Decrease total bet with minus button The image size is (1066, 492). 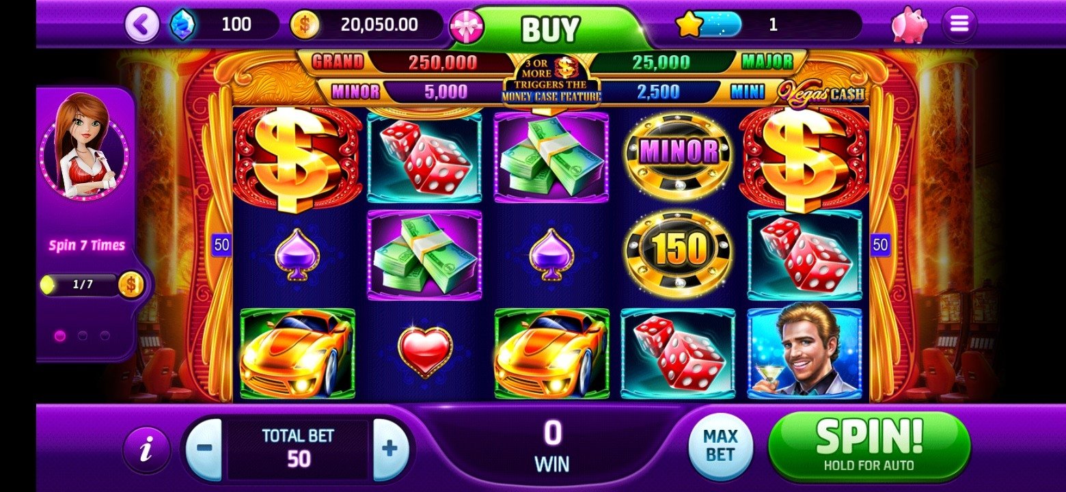204,449
